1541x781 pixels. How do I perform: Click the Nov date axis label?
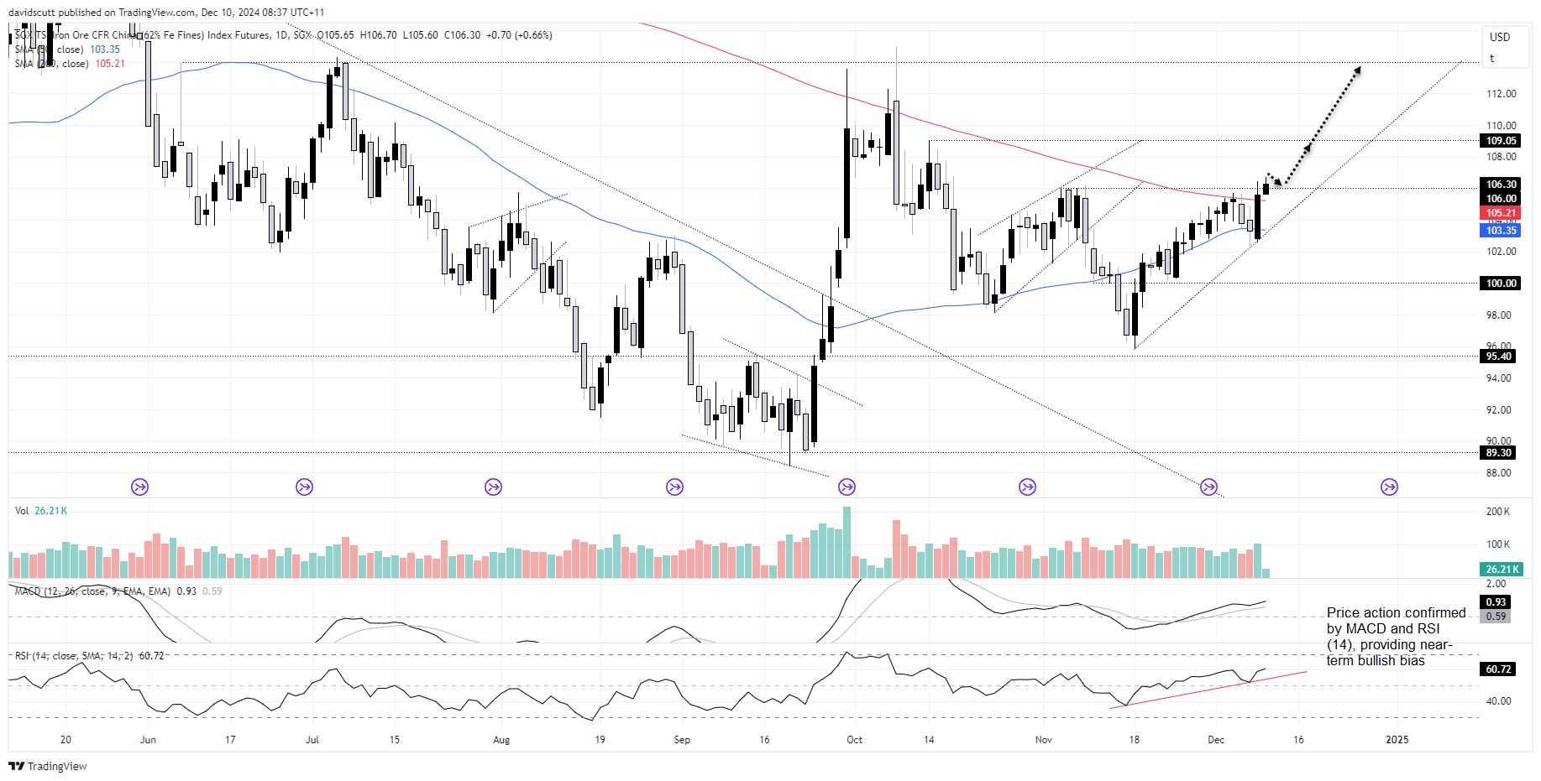(x=1044, y=740)
